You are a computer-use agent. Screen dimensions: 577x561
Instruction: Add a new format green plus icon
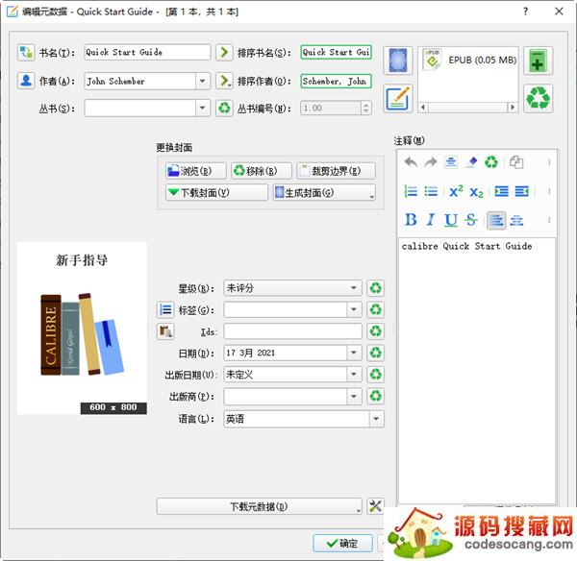click(538, 61)
